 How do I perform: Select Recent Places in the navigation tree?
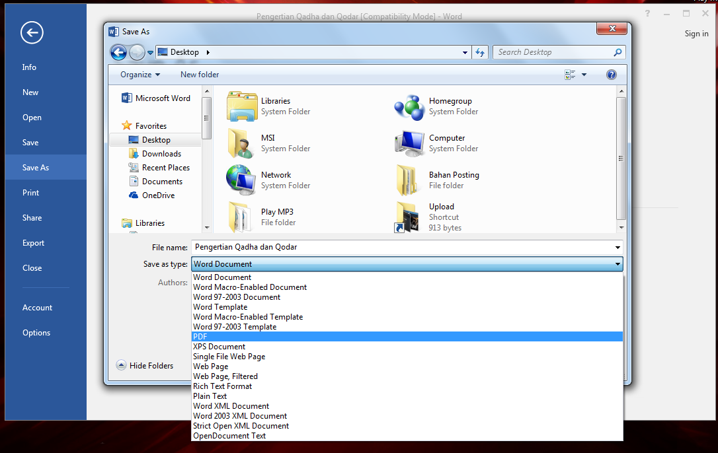click(166, 168)
